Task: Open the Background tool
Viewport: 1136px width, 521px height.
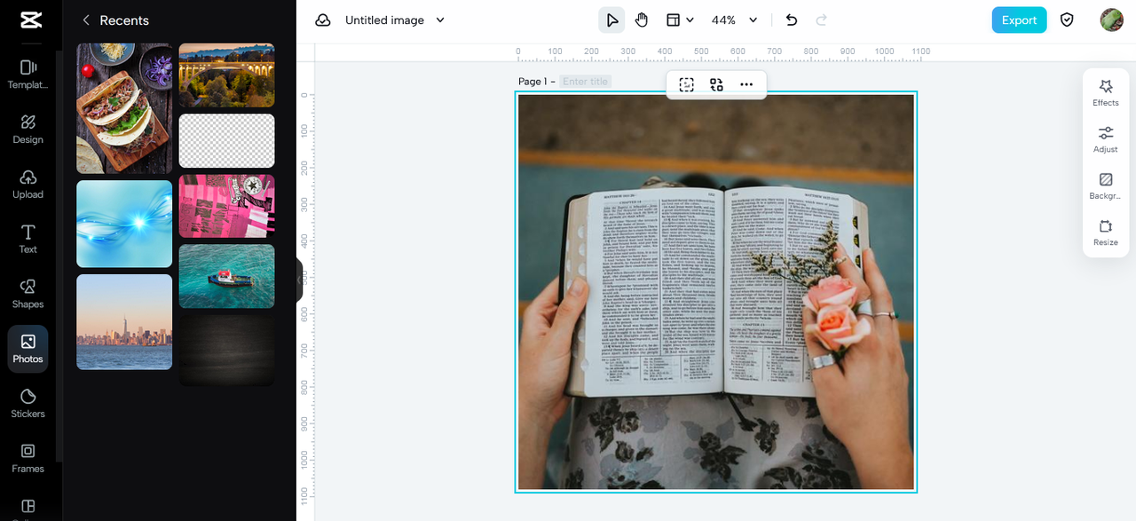Action: coord(1106,186)
